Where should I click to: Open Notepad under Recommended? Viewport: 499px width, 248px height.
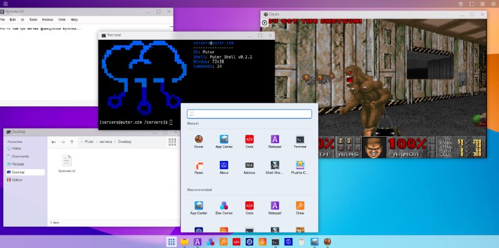pos(274,208)
